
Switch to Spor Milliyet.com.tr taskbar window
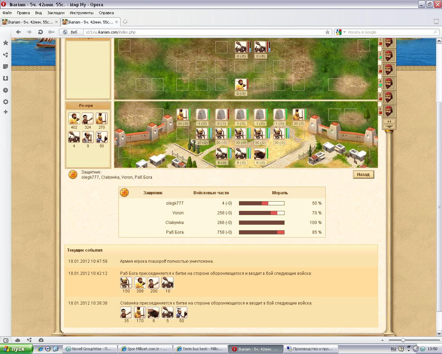click(145, 349)
